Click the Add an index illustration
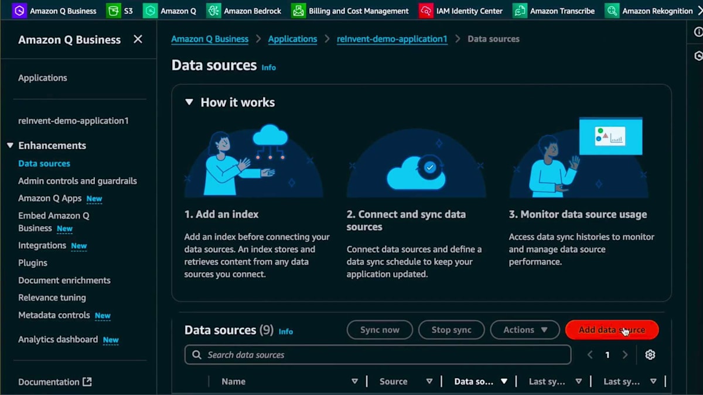This screenshot has width=703, height=395. (x=253, y=160)
